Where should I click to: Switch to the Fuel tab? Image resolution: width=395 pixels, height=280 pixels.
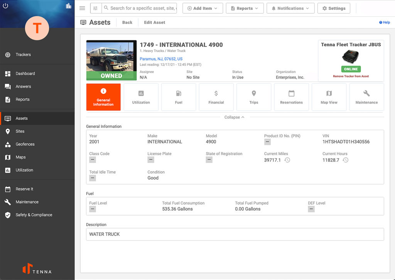(179, 97)
